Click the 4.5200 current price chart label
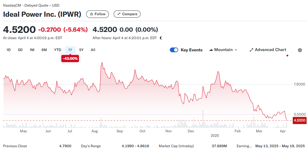Image resolution: width=308 pixels, height=149 pixels. [x=299, y=120]
